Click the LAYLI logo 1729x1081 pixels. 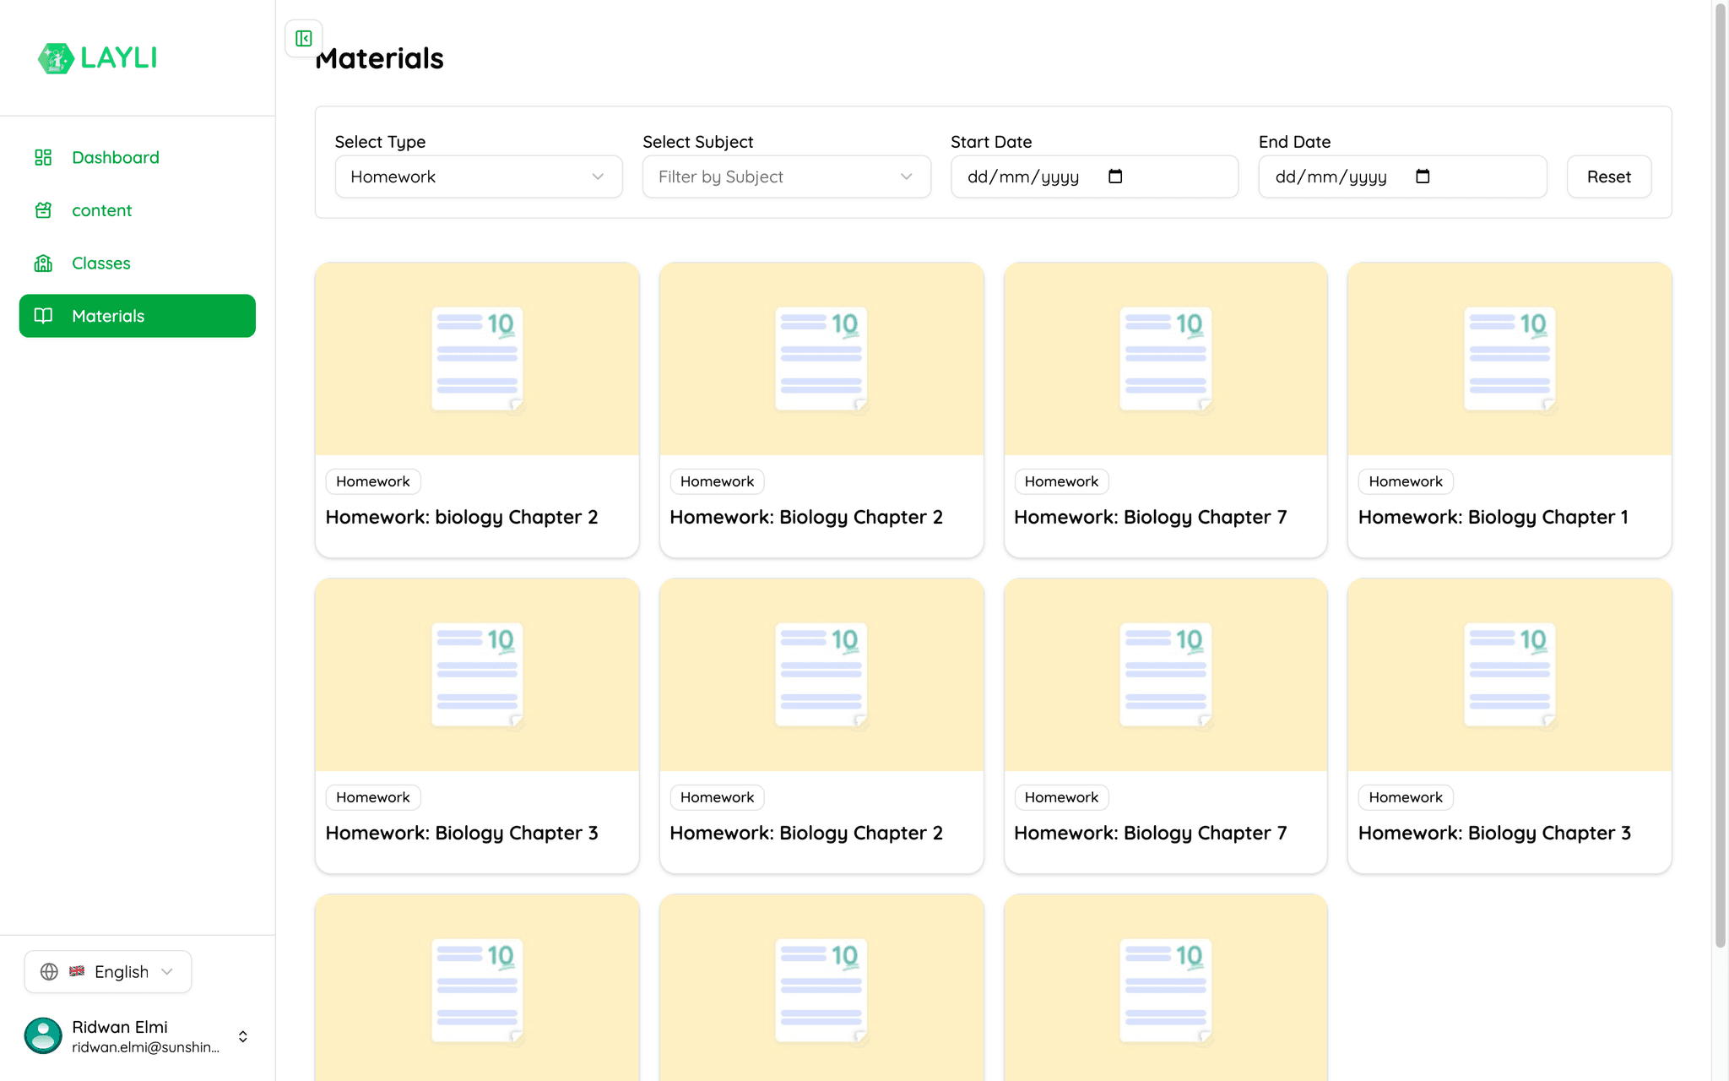click(97, 57)
